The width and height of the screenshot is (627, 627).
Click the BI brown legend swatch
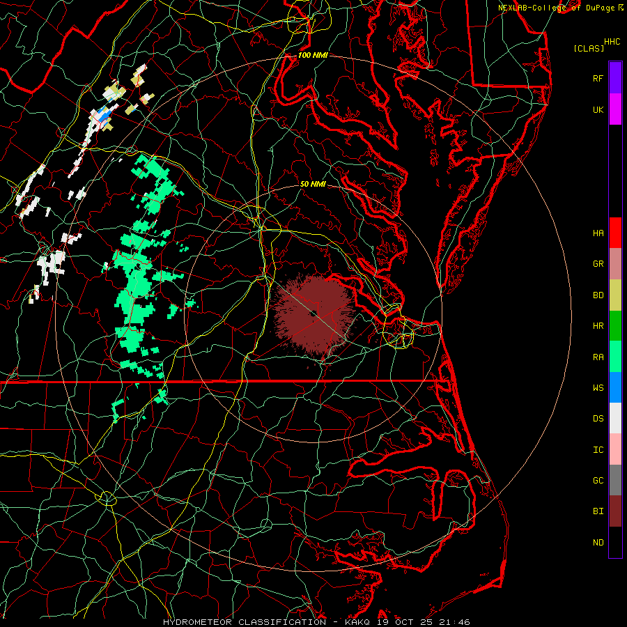click(615, 511)
